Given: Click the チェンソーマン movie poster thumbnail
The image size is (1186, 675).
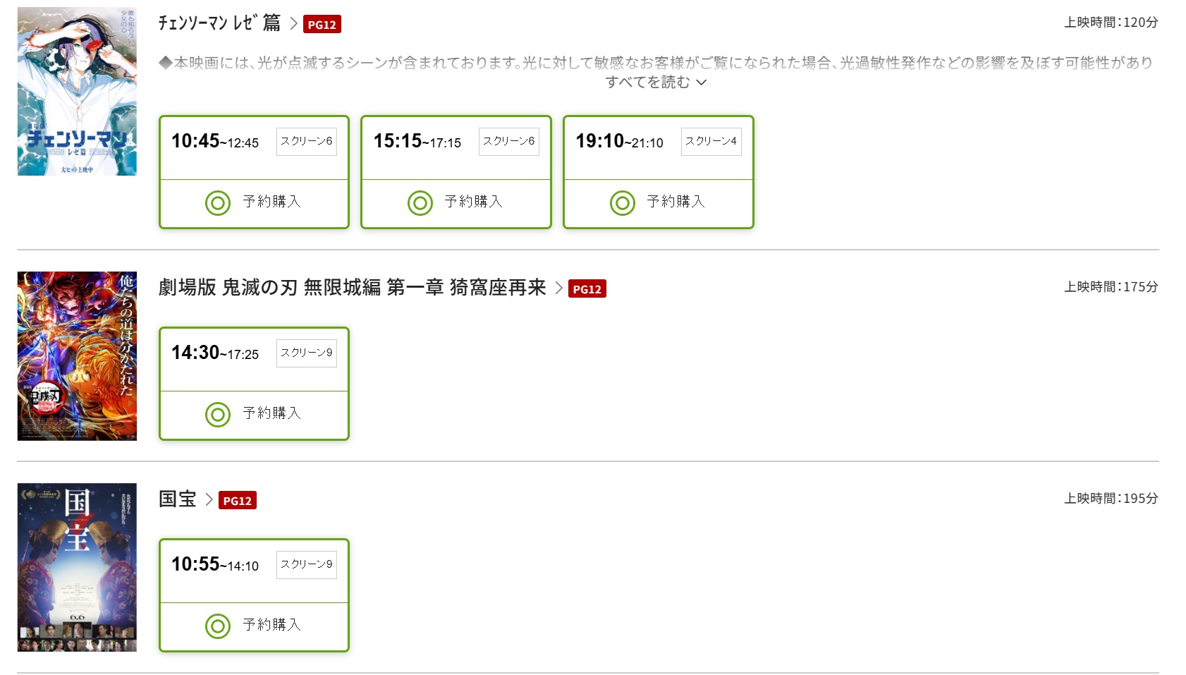Looking at the screenshot, I should click(x=77, y=92).
